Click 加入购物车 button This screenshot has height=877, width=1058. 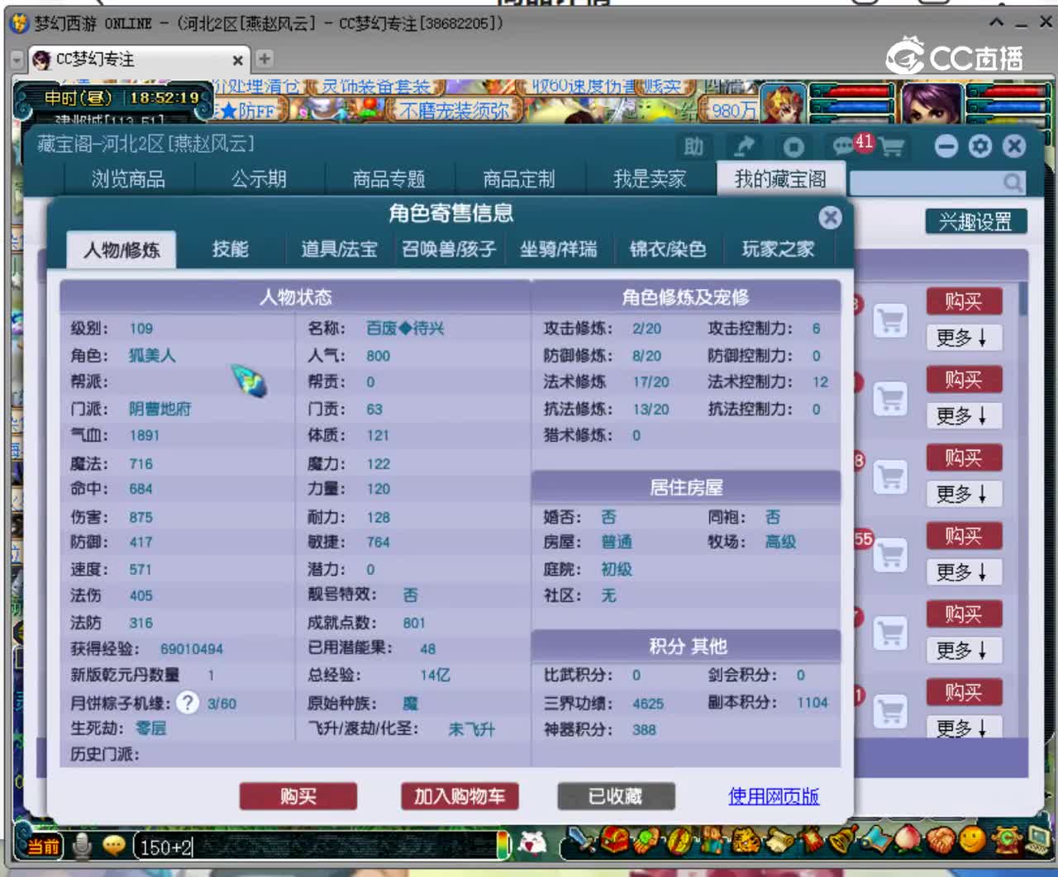460,796
